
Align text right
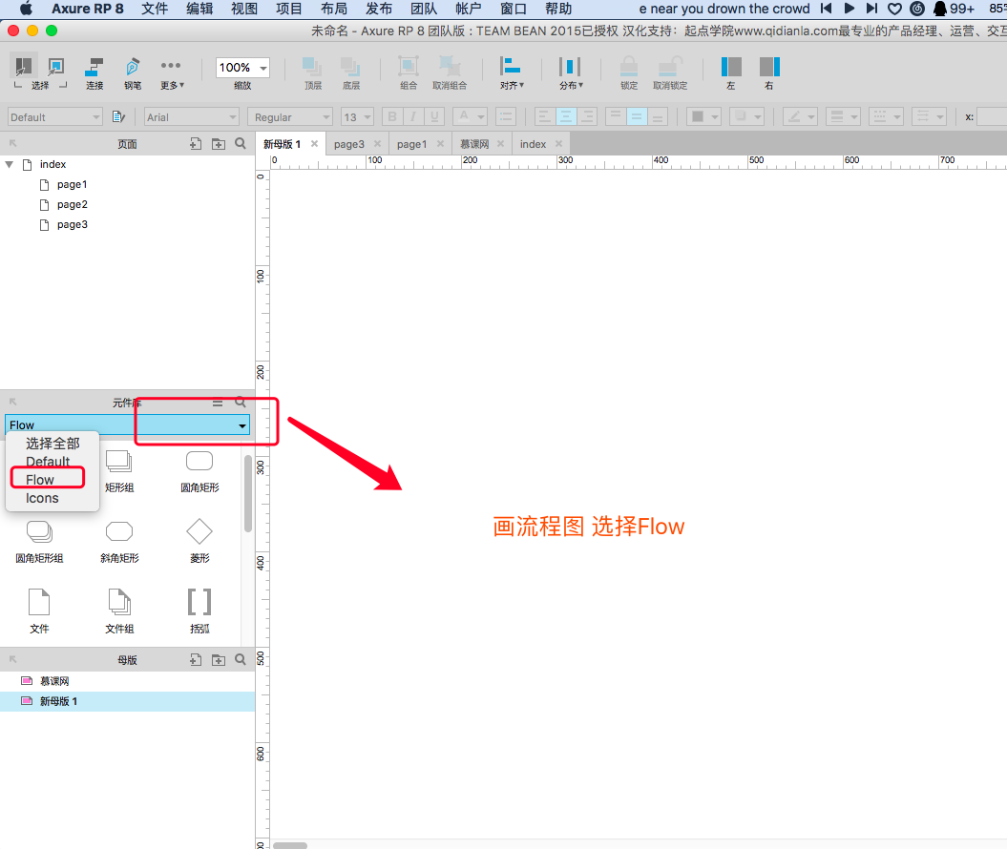587,116
